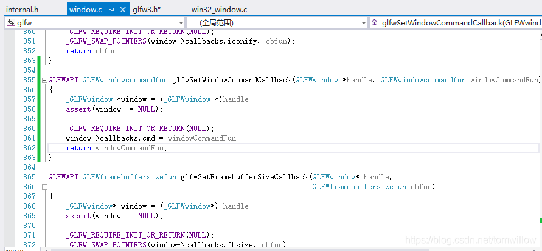Viewport: 542px width, 251px height.
Task: Open the glfwSetWindowCommandCallback member dropdown
Action: 456,23
